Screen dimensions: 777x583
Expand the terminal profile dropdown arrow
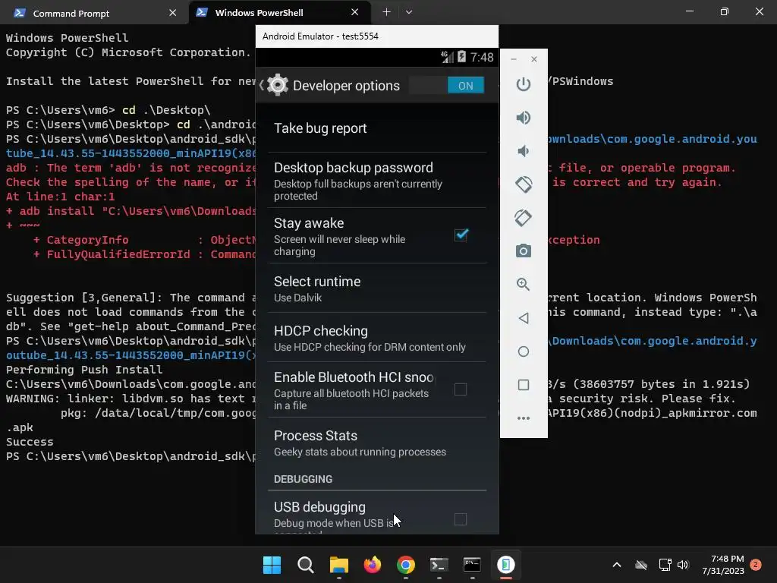coord(409,12)
